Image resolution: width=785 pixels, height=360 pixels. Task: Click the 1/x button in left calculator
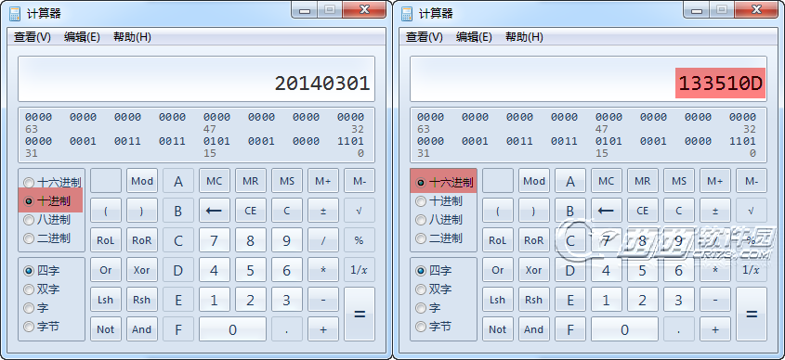359,270
